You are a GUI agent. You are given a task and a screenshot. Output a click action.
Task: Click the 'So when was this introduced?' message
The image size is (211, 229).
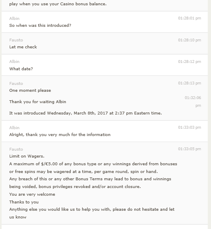click(x=40, y=26)
